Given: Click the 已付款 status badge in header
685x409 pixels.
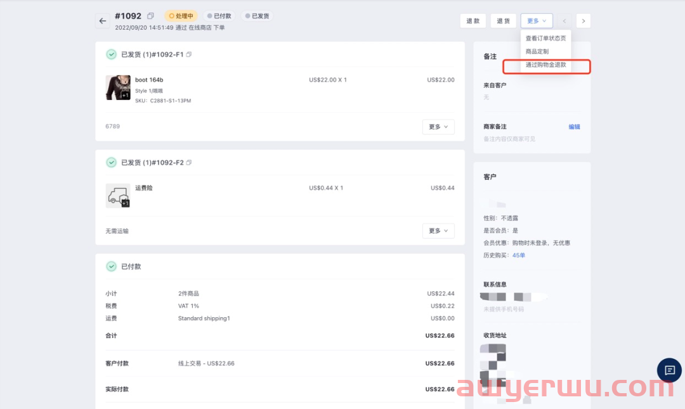Looking at the screenshot, I should [219, 16].
